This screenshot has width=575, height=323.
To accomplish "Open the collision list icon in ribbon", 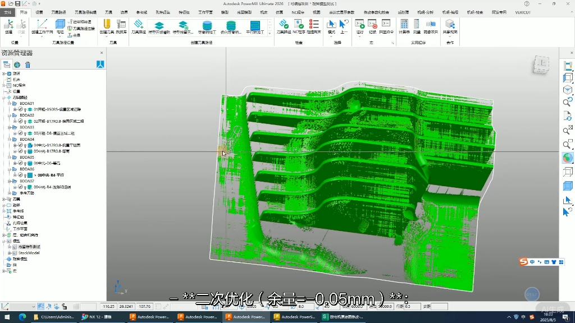I will pos(313,24).
